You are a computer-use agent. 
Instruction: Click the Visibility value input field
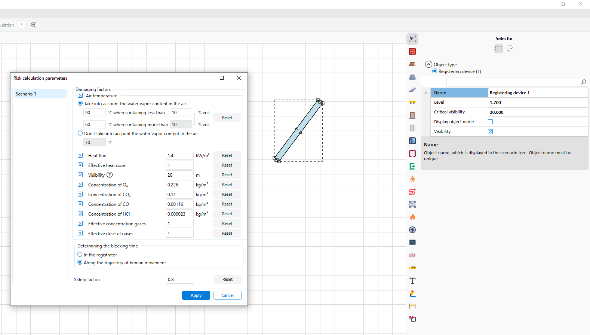[179, 175]
